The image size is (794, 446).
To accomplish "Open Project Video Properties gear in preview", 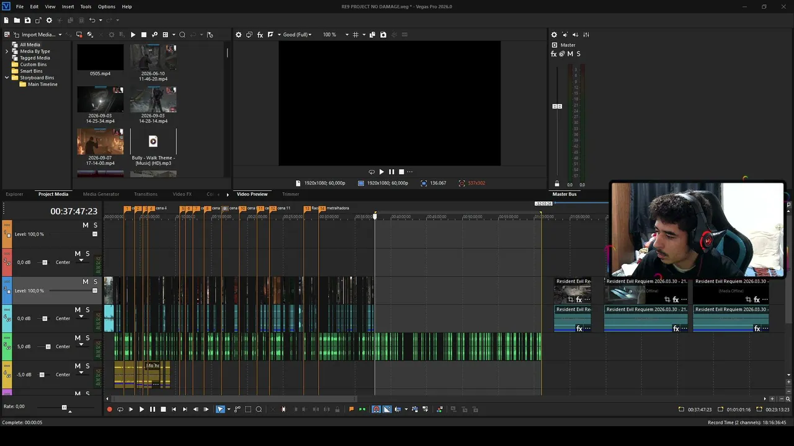I will point(239,35).
